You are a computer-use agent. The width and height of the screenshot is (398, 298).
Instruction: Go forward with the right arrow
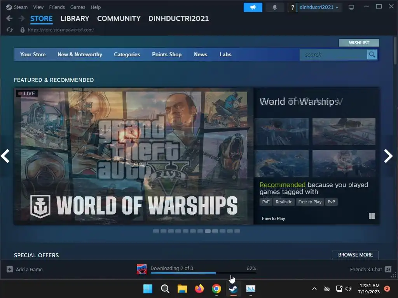click(x=22, y=18)
